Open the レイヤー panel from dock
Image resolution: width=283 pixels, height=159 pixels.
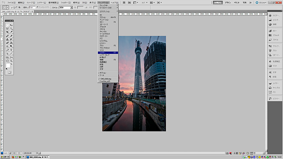click(275, 83)
